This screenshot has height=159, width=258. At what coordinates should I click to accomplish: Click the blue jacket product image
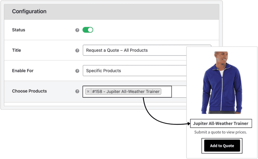(222, 83)
